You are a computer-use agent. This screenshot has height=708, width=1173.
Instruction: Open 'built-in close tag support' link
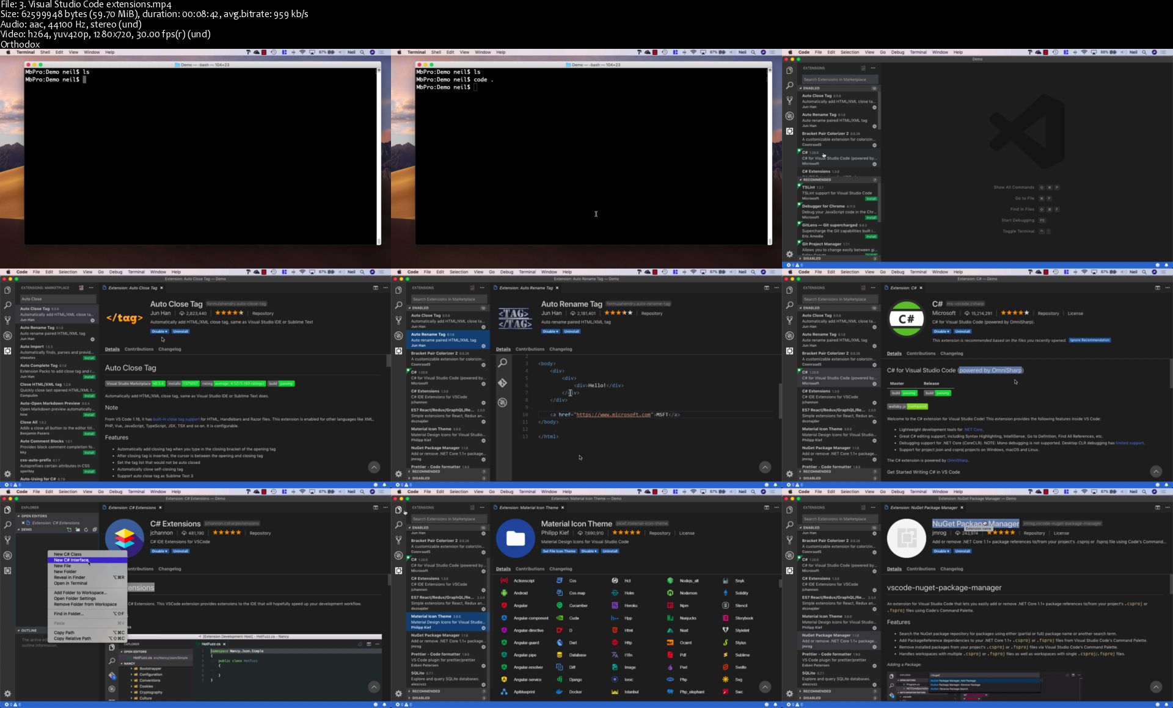coord(176,419)
